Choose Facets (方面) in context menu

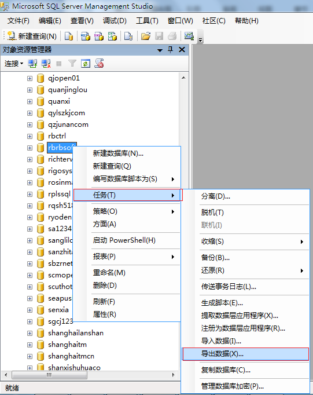127,224
